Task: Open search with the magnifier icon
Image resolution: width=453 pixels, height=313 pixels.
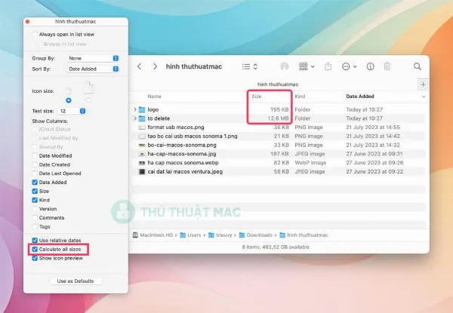Action: coord(418,66)
